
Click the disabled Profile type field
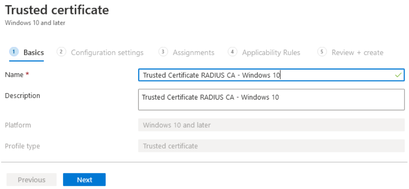coord(271,146)
